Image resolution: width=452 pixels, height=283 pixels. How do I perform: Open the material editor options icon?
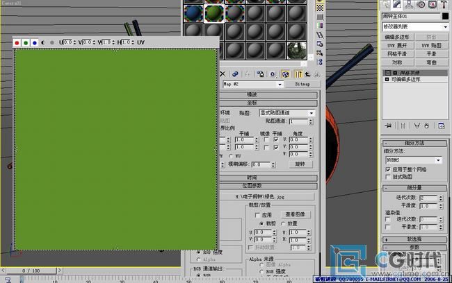coord(320,44)
